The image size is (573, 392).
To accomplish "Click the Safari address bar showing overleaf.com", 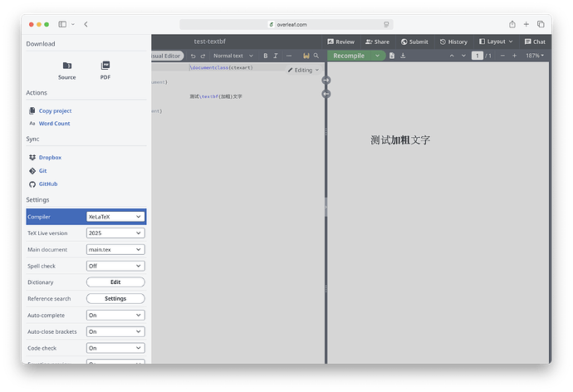I will click(287, 25).
